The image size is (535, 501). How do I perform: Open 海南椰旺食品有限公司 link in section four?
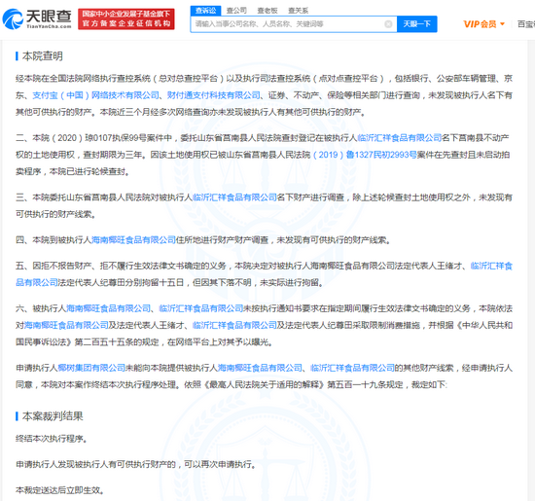pyautogui.click(x=133, y=240)
